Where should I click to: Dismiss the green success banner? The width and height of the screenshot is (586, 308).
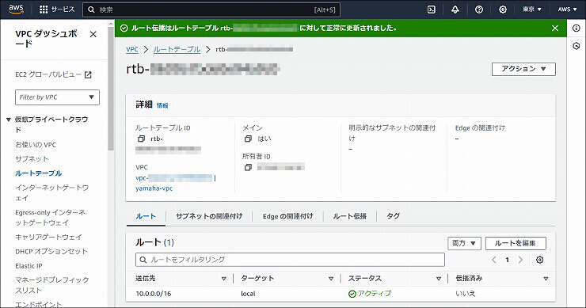555,28
